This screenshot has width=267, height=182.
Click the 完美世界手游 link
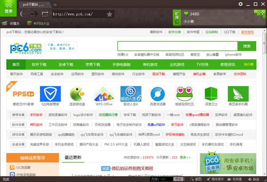pyautogui.click(x=39, y=144)
